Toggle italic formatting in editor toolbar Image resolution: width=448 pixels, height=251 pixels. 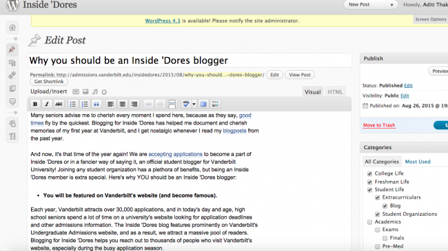tap(47, 104)
